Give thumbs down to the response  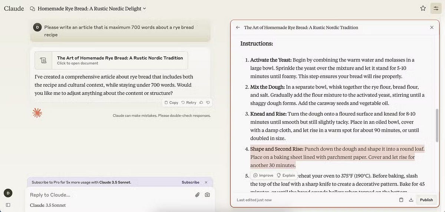208,102
